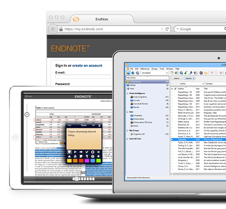Pick the magenta color swatch in Note popup
Screen dimensions: 226x209
pyautogui.click(x=87, y=161)
